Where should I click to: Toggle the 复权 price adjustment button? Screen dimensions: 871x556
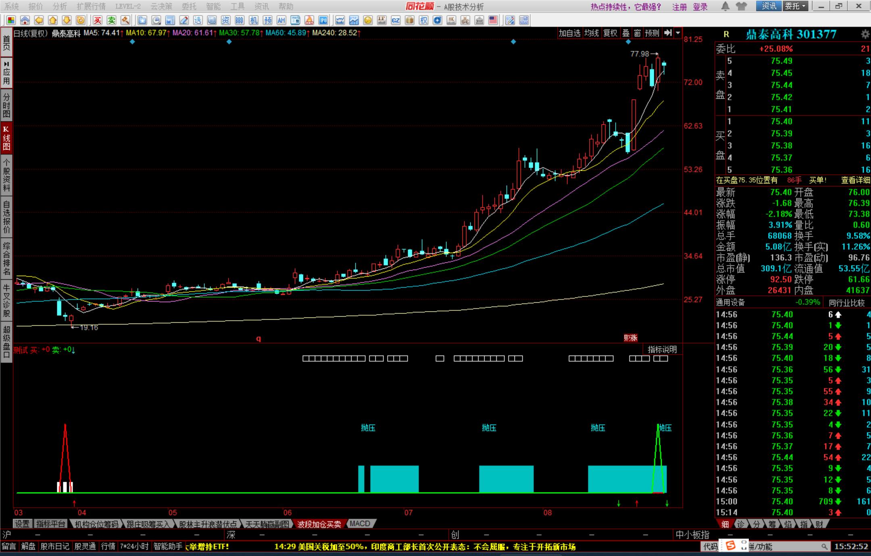610,33
